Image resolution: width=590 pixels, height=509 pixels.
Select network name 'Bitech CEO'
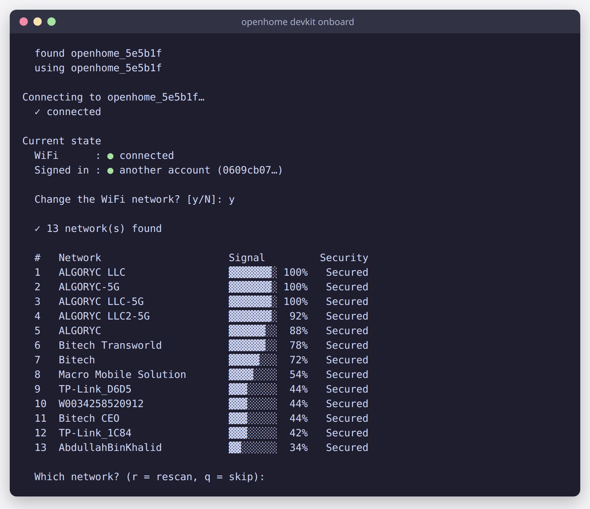[89, 418]
